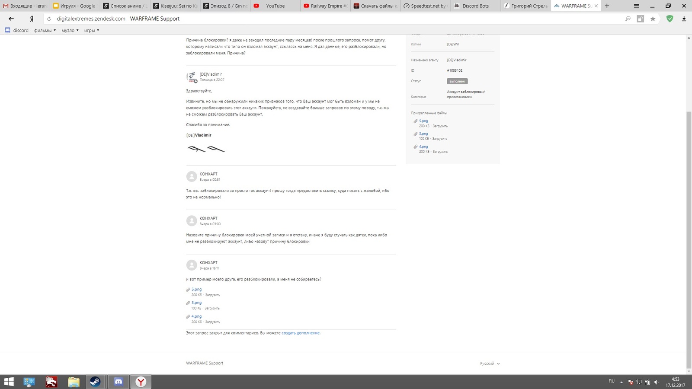
Task: Go back with the browser back arrow
Action: point(11,19)
